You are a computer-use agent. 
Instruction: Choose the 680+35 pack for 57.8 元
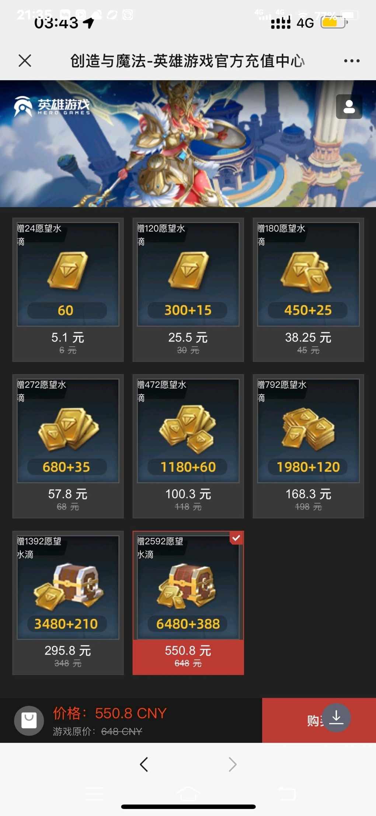[x=68, y=446]
